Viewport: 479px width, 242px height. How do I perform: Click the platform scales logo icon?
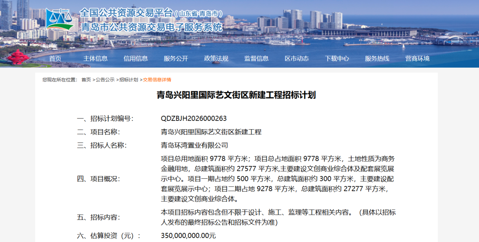(60, 19)
